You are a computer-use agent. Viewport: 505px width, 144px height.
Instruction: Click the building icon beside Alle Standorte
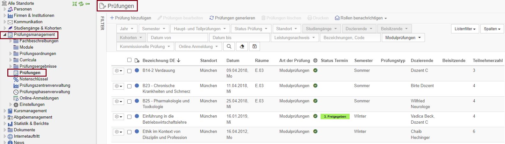tap(4, 3)
